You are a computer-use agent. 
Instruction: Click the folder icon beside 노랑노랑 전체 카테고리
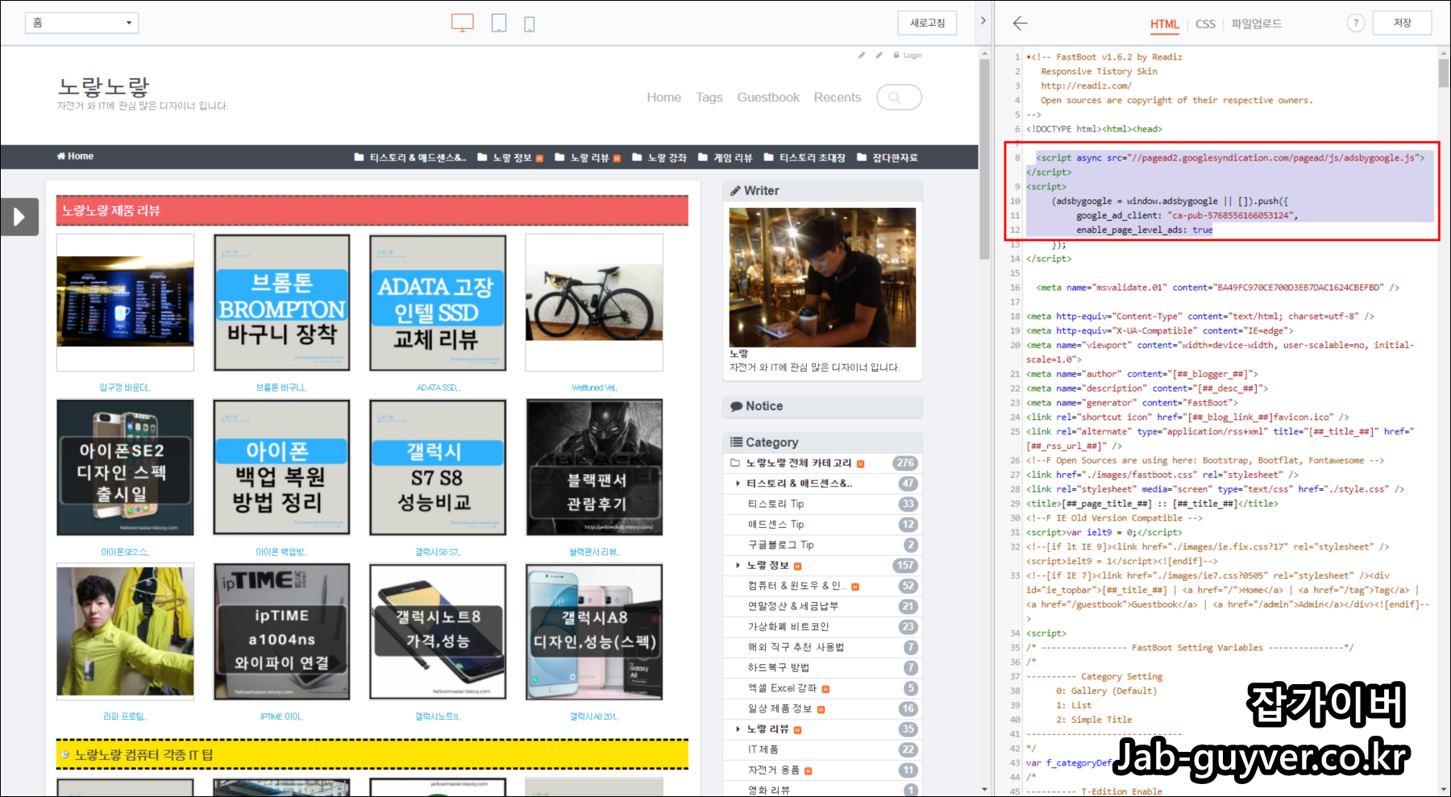[x=735, y=463]
